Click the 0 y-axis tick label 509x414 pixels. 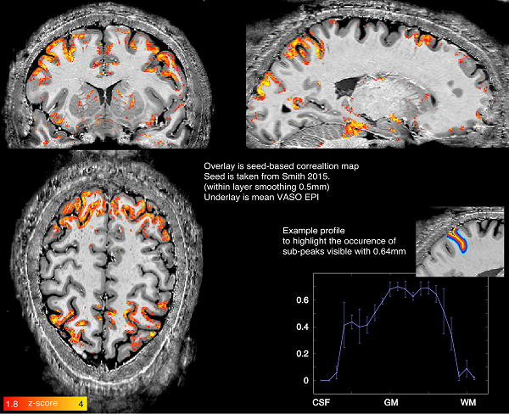tap(304, 381)
